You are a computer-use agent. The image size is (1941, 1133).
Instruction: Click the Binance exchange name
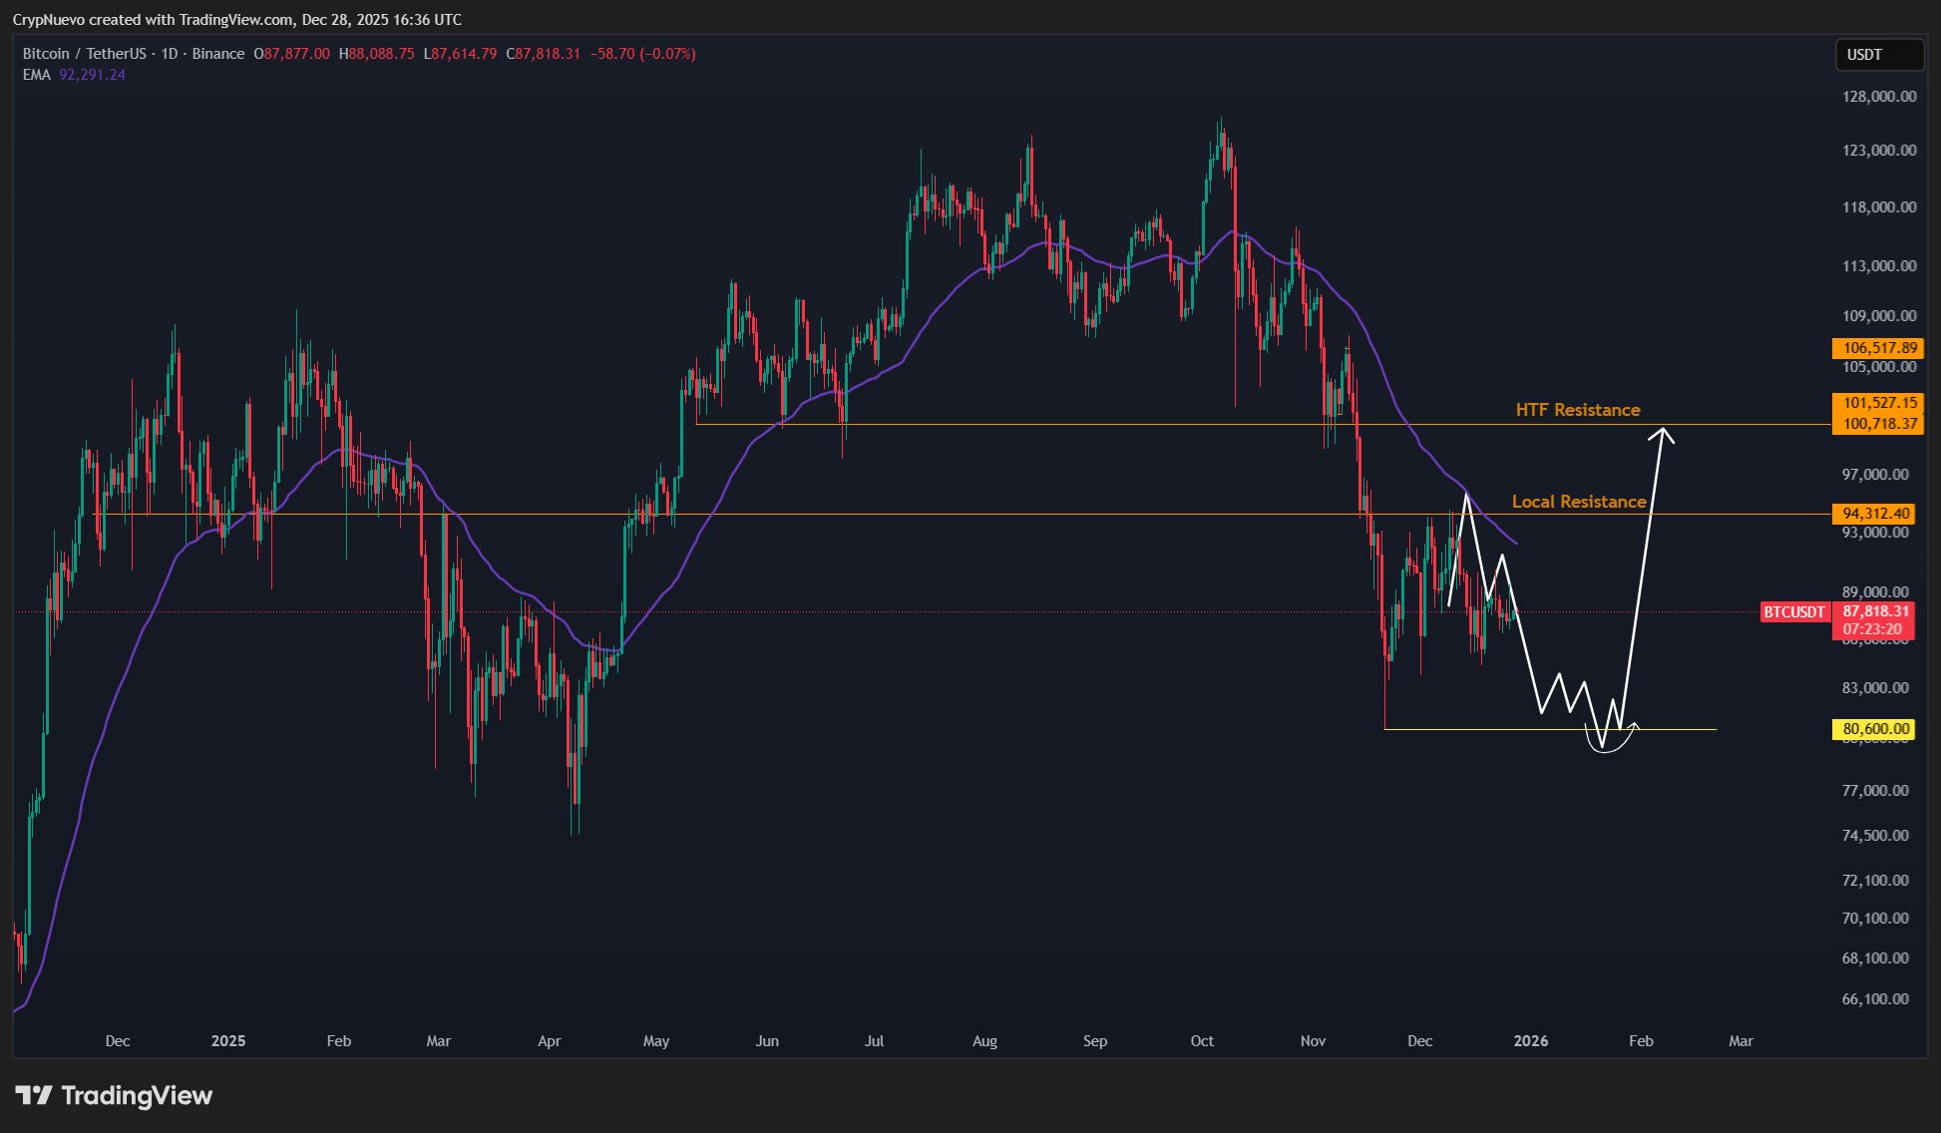pyautogui.click(x=218, y=54)
